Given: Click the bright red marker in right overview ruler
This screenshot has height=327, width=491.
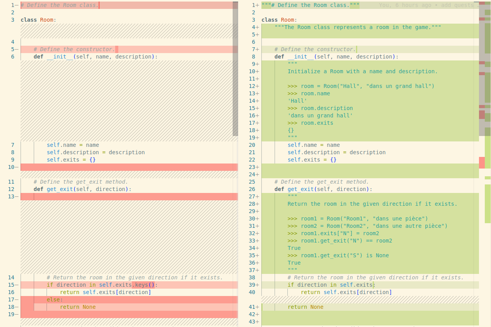Looking at the screenshot, I should pyautogui.click(x=482, y=162).
